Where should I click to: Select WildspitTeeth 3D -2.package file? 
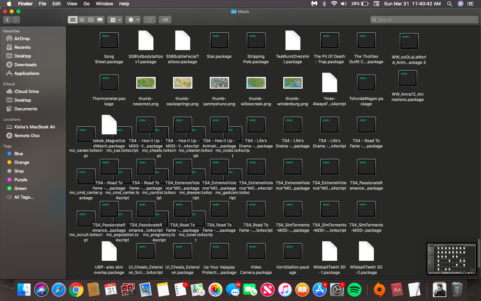366,251
